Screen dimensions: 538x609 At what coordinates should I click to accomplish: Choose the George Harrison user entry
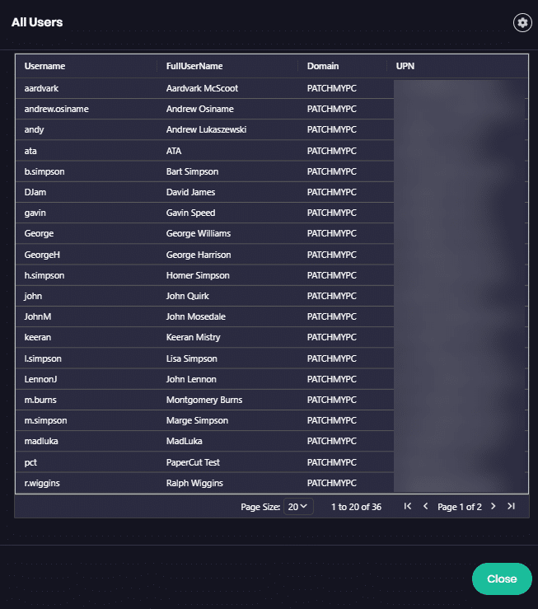198,255
